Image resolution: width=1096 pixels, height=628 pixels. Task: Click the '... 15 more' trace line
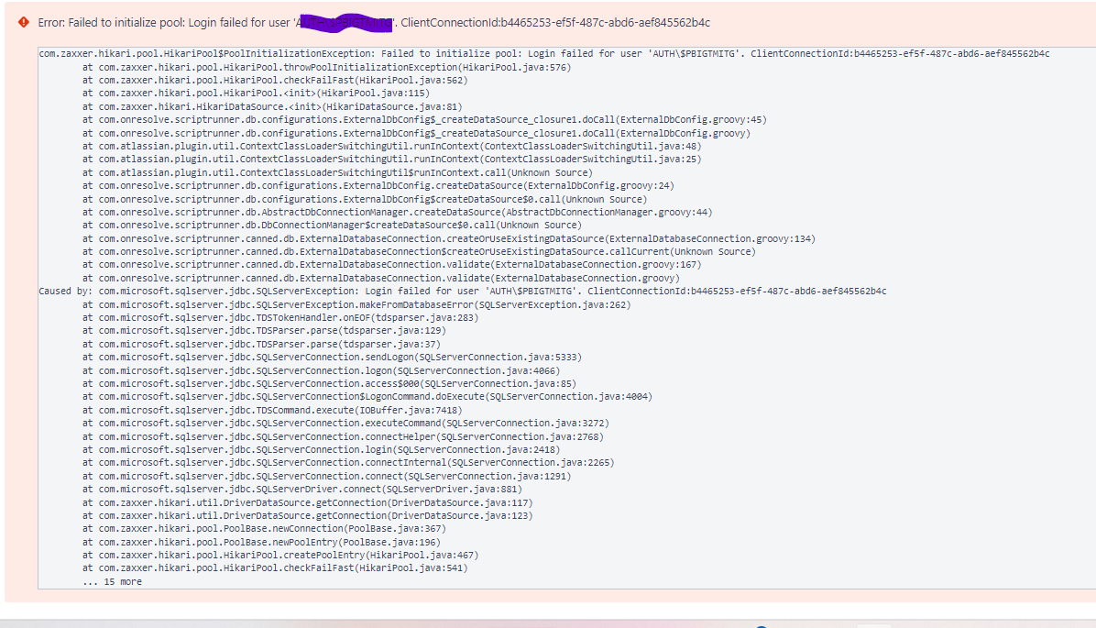coord(112,582)
